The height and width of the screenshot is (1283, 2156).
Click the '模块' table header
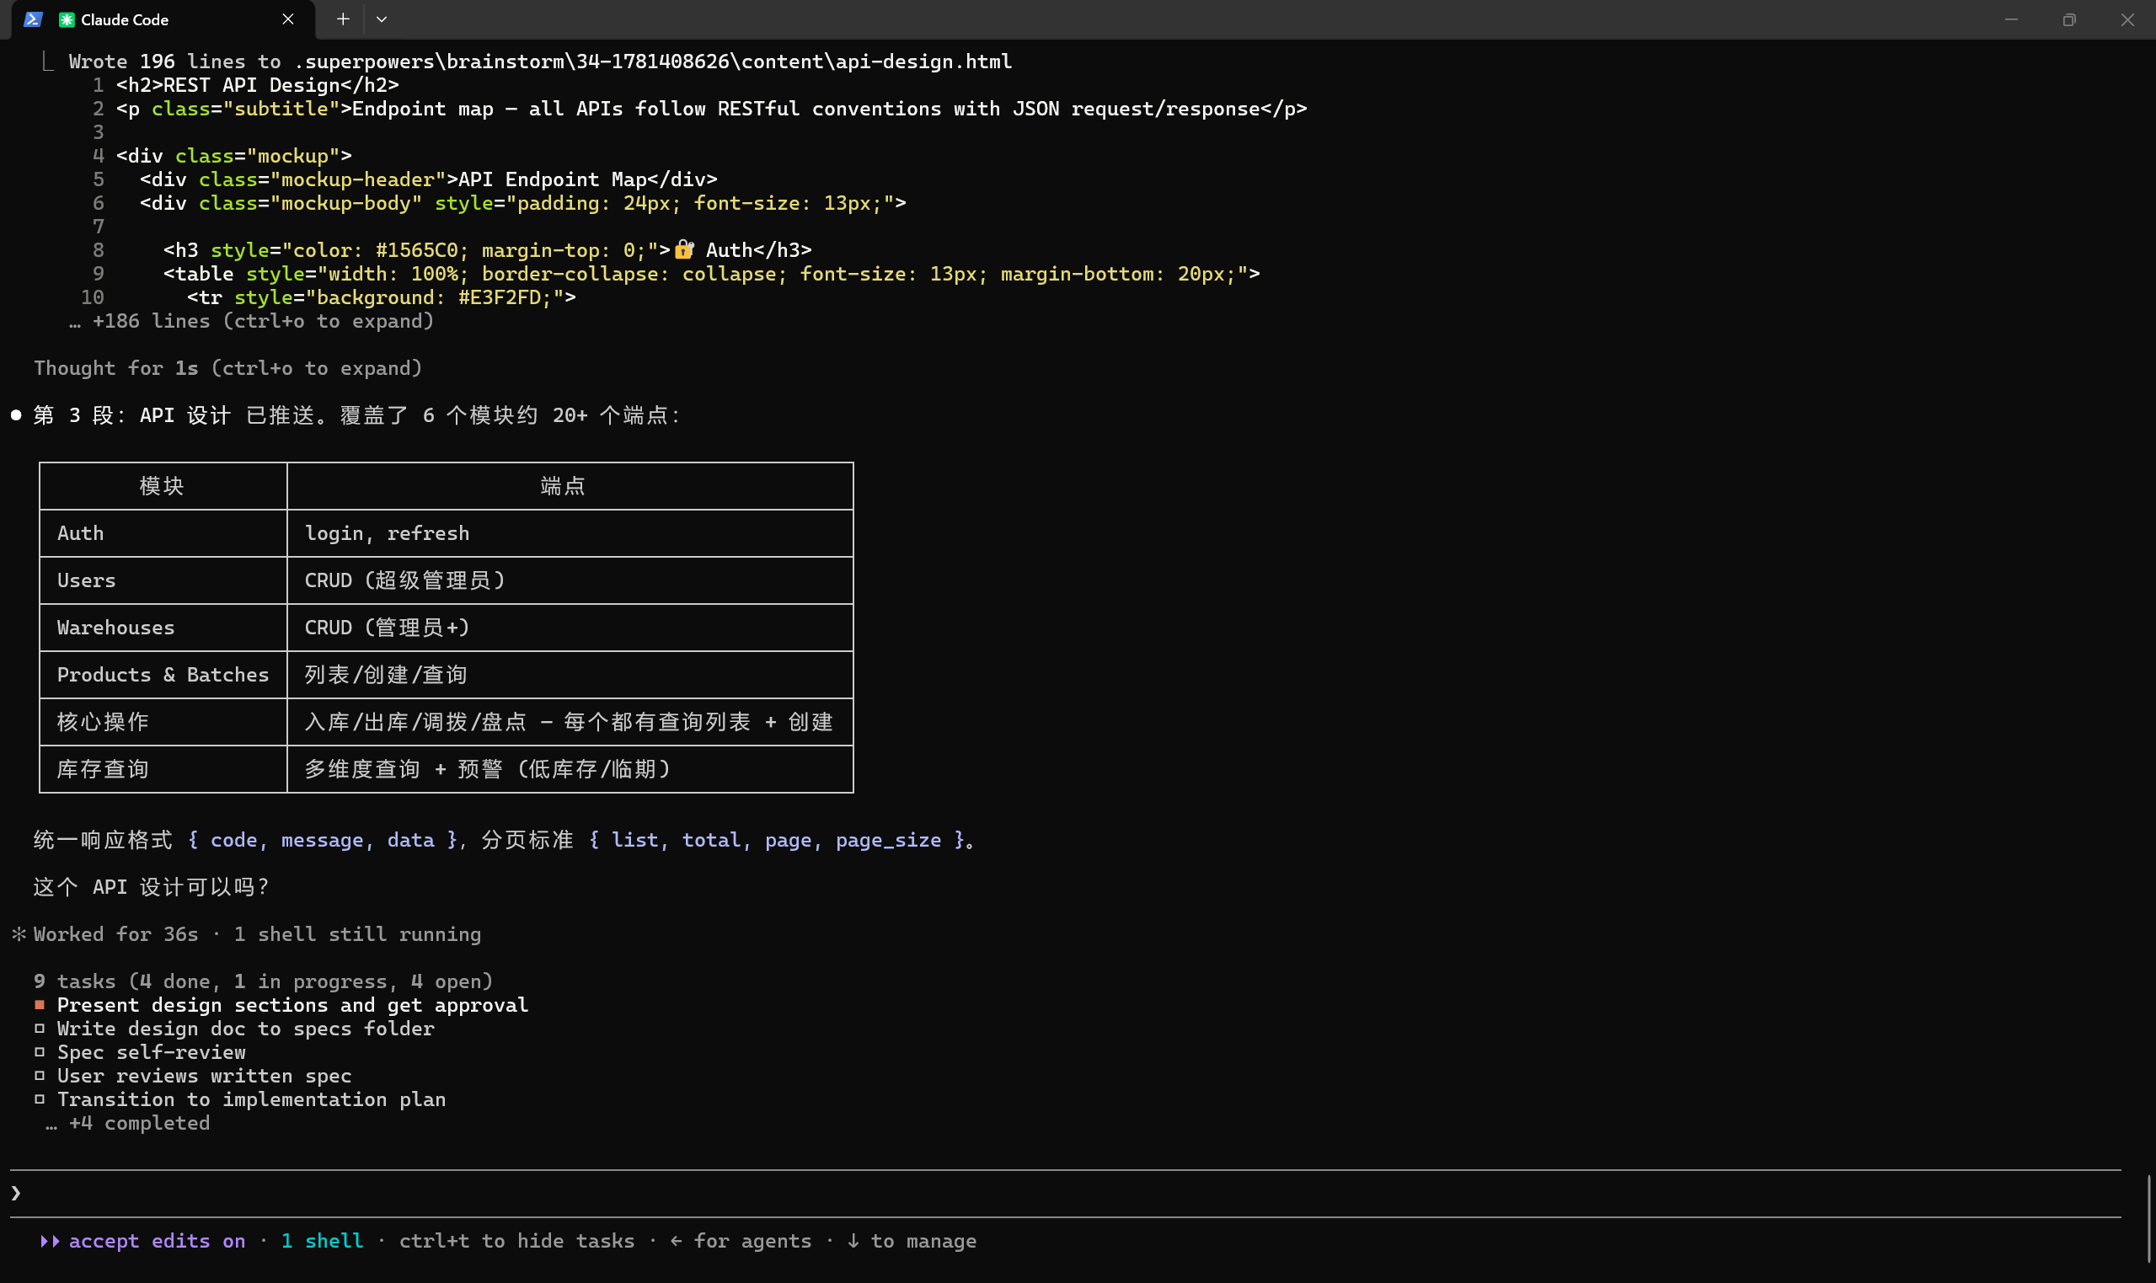[x=163, y=486]
